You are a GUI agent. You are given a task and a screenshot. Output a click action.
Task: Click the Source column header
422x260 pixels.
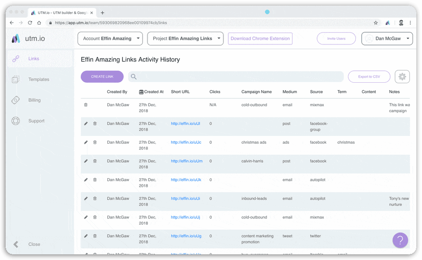(316, 92)
